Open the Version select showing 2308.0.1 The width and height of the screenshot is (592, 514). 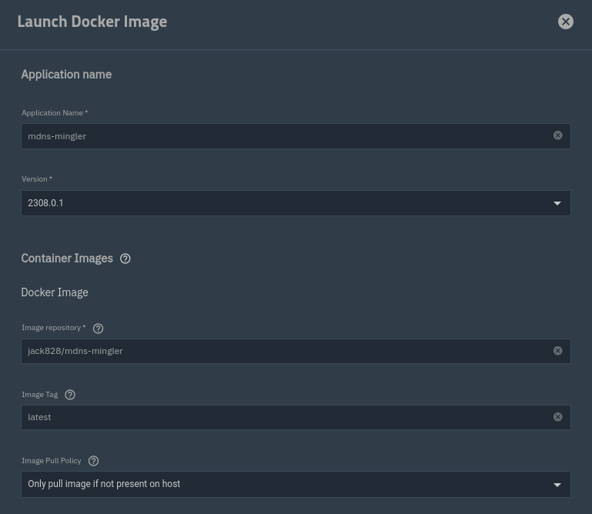[x=285, y=203]
